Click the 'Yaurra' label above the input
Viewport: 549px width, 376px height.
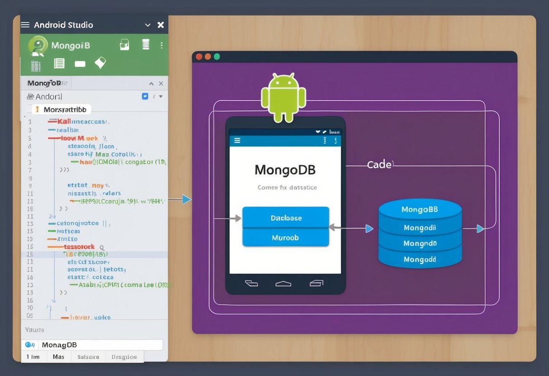pyautogui.click(x=35, y=329)
